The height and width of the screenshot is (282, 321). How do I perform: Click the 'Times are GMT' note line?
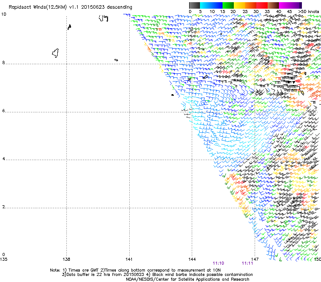coord(135,270)
